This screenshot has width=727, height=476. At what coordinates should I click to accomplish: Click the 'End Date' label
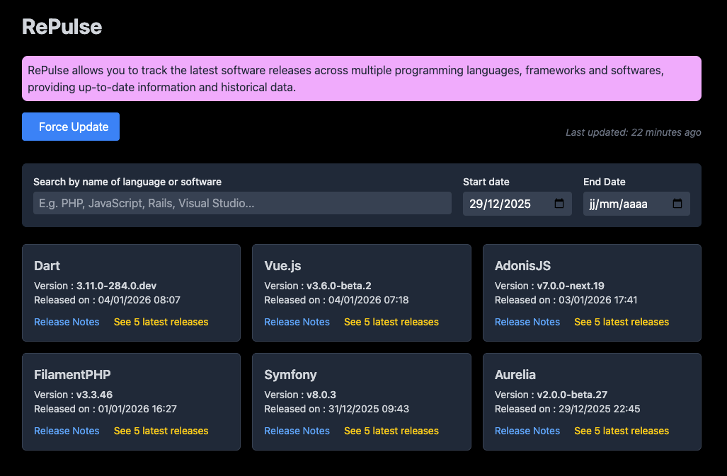(604, 182)
